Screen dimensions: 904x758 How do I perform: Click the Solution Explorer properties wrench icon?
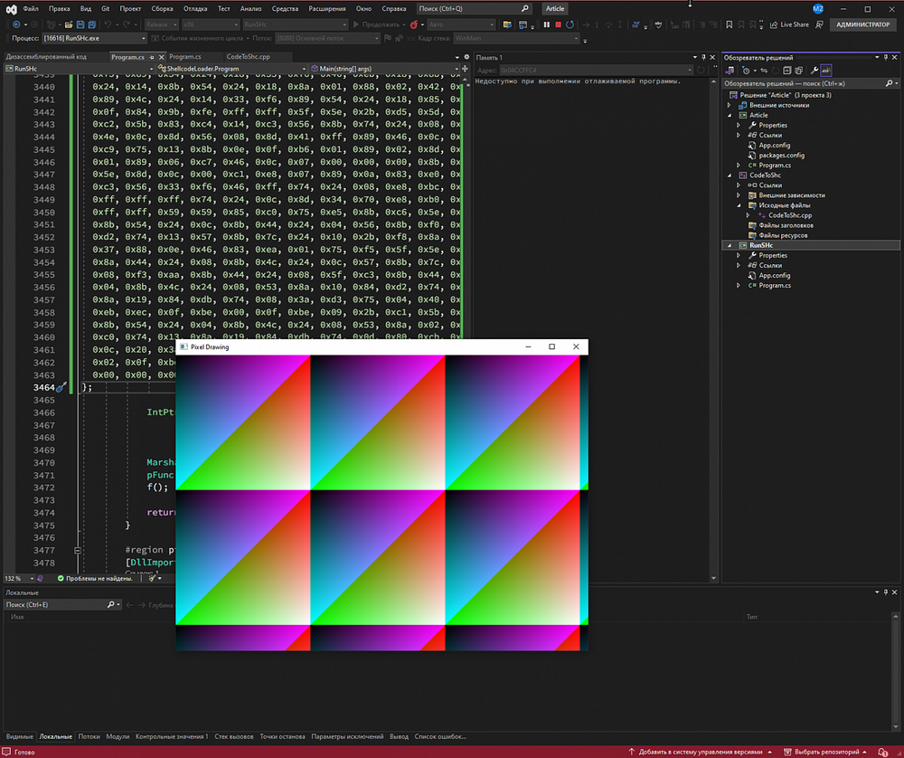pos(814,71)
